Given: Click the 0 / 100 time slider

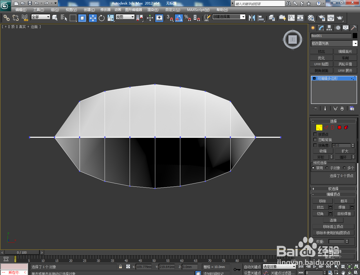Looking at the screenshot, I should 22,253.
